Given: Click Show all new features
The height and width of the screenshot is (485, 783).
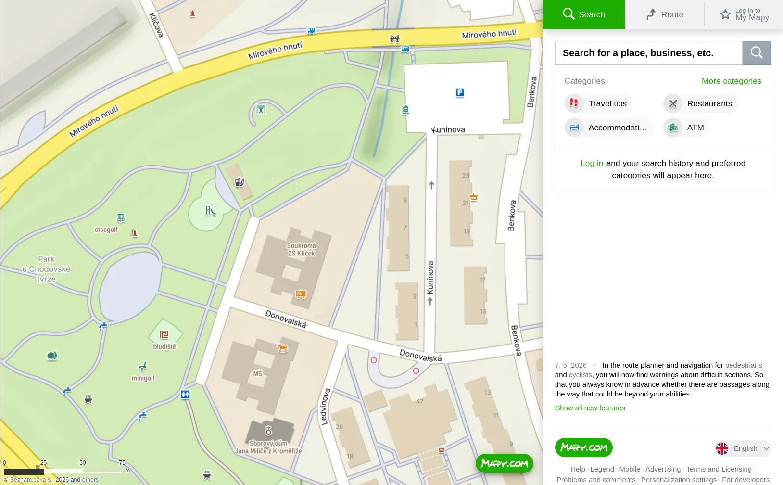Looking at the screenshot, I should point(590,408).
